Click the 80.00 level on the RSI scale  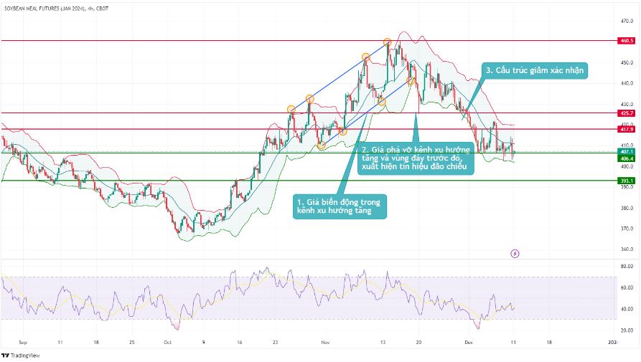(626, 266)
